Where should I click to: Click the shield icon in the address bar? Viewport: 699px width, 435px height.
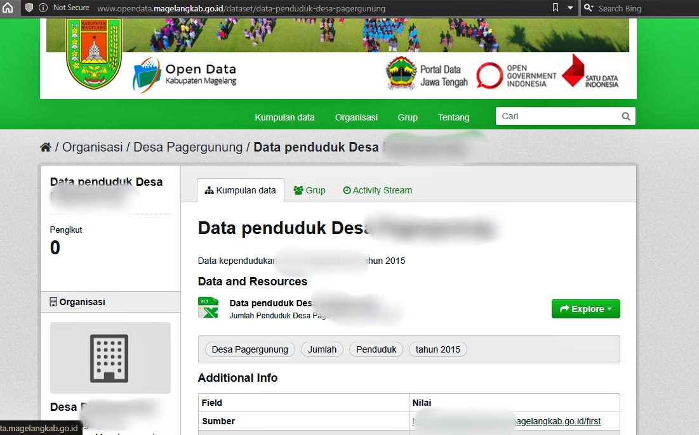(28, 8)
